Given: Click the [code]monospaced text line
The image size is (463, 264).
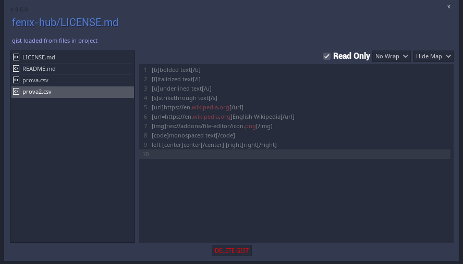Looking at the screenshot, I should coord(193,135).
